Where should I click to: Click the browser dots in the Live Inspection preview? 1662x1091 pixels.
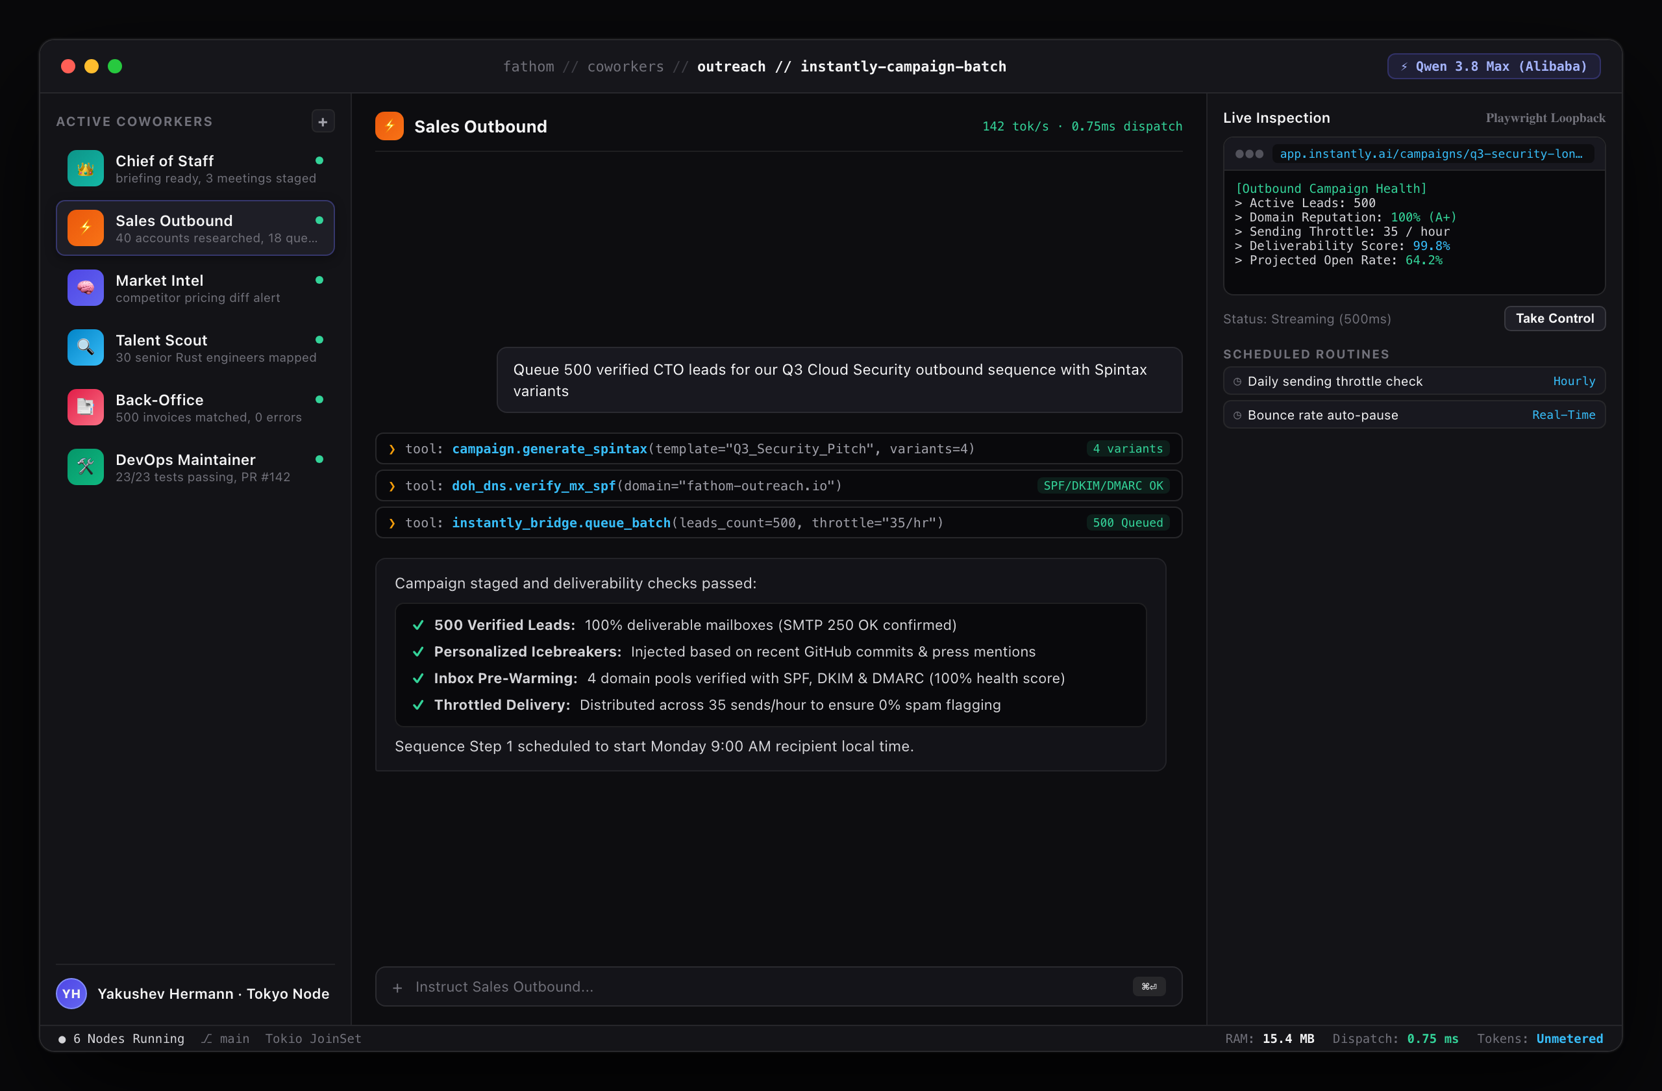[x=1249, y=154]
